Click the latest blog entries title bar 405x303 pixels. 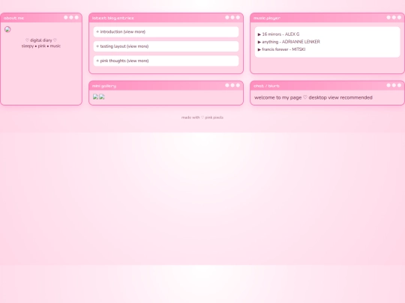coord(166,18)
